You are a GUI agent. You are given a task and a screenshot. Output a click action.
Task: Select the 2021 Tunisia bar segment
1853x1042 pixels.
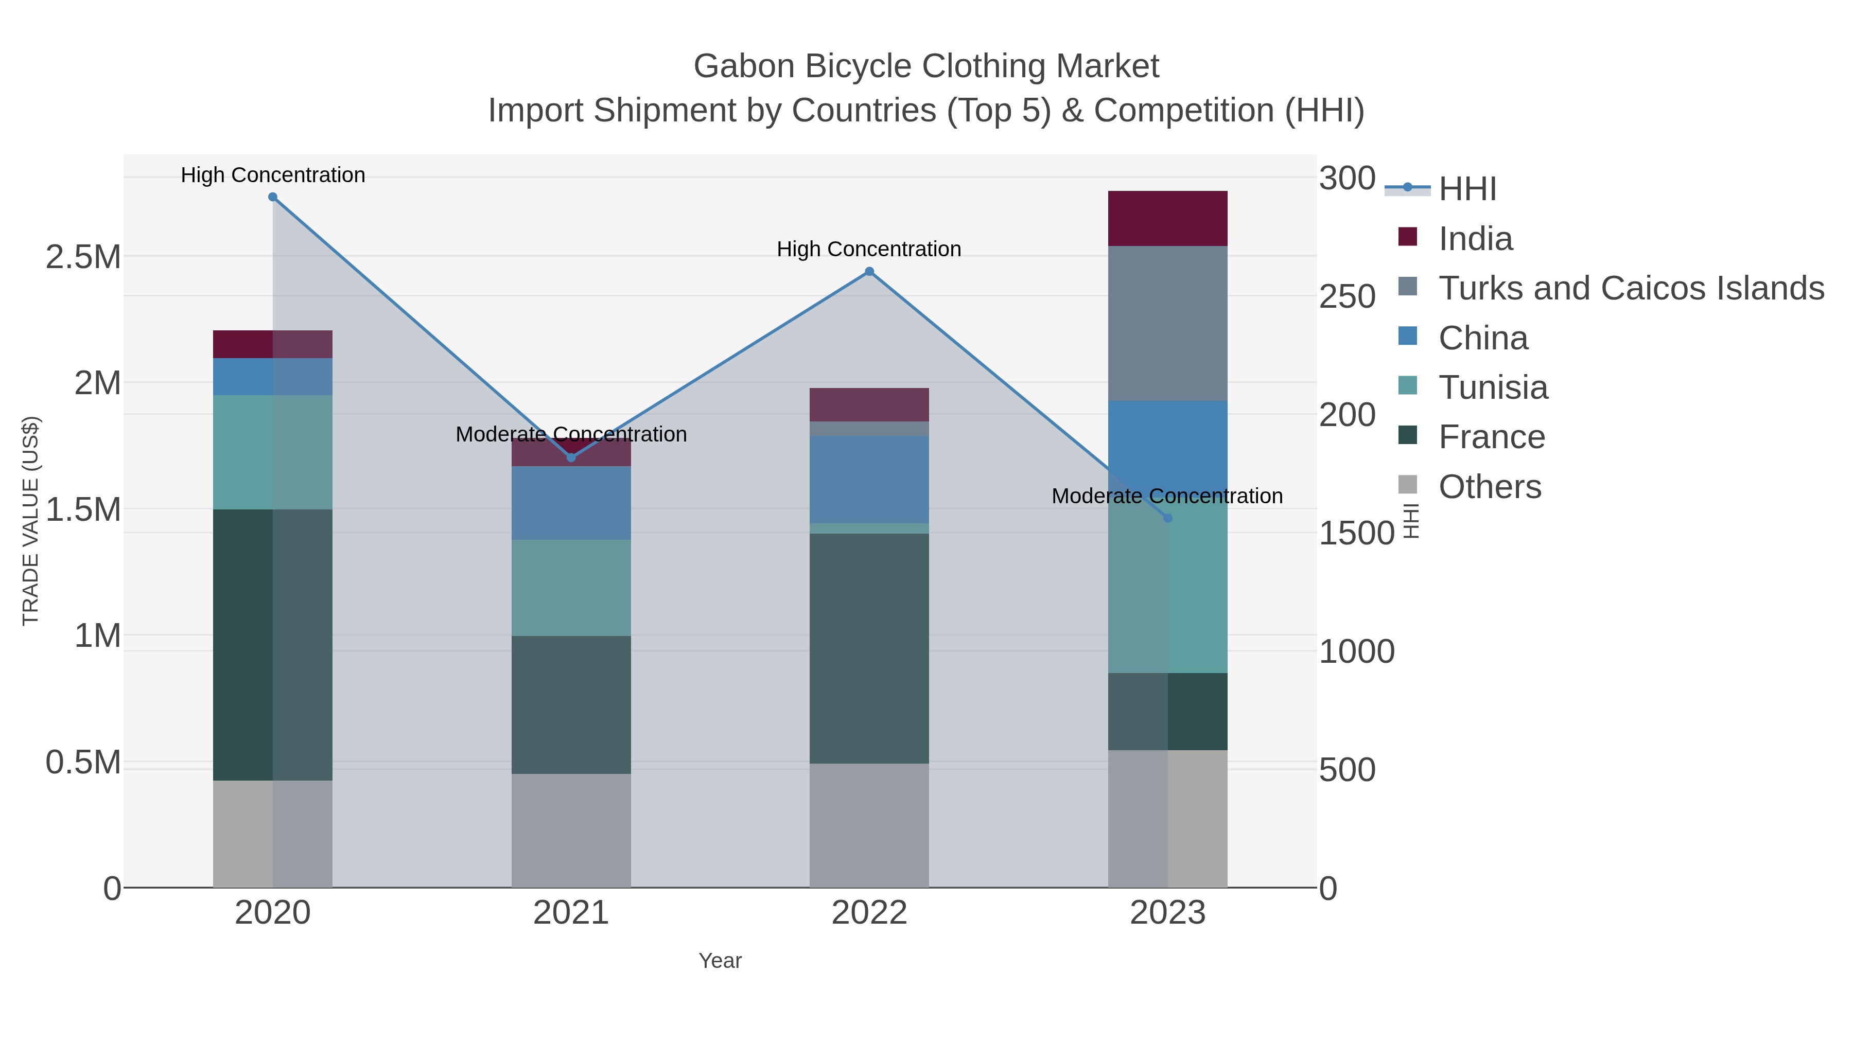571,588
